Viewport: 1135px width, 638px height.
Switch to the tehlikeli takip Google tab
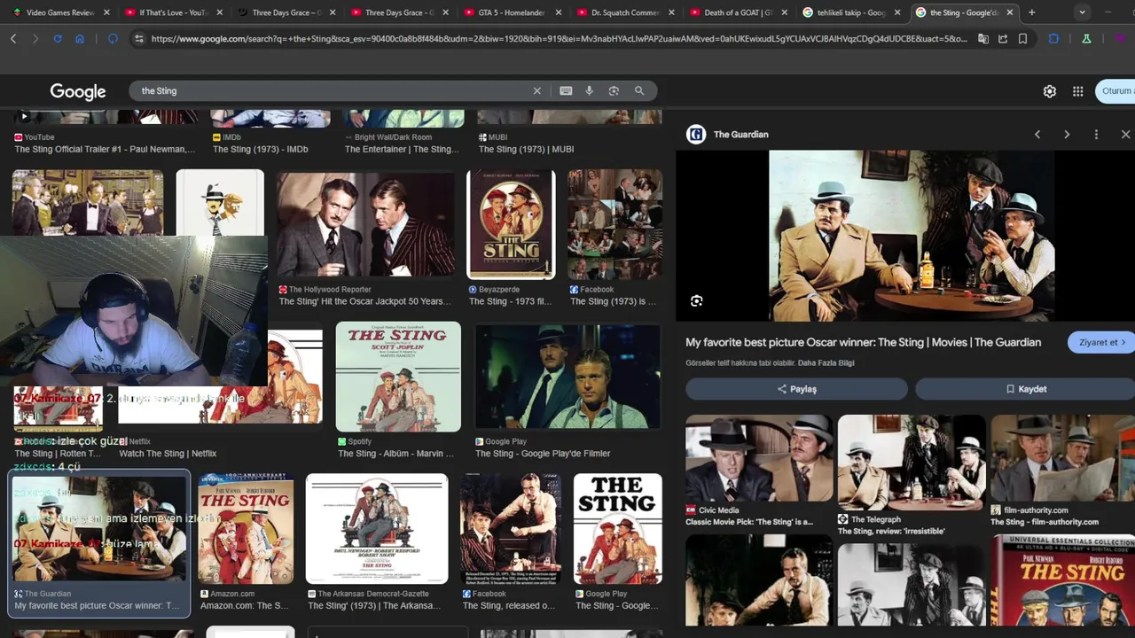(849, 12)
